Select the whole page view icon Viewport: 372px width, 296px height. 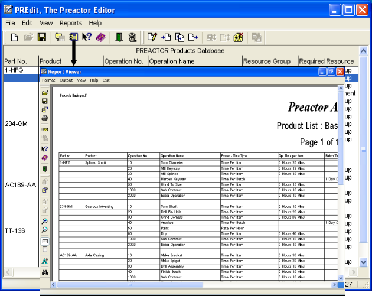click(x=45, y=249)
